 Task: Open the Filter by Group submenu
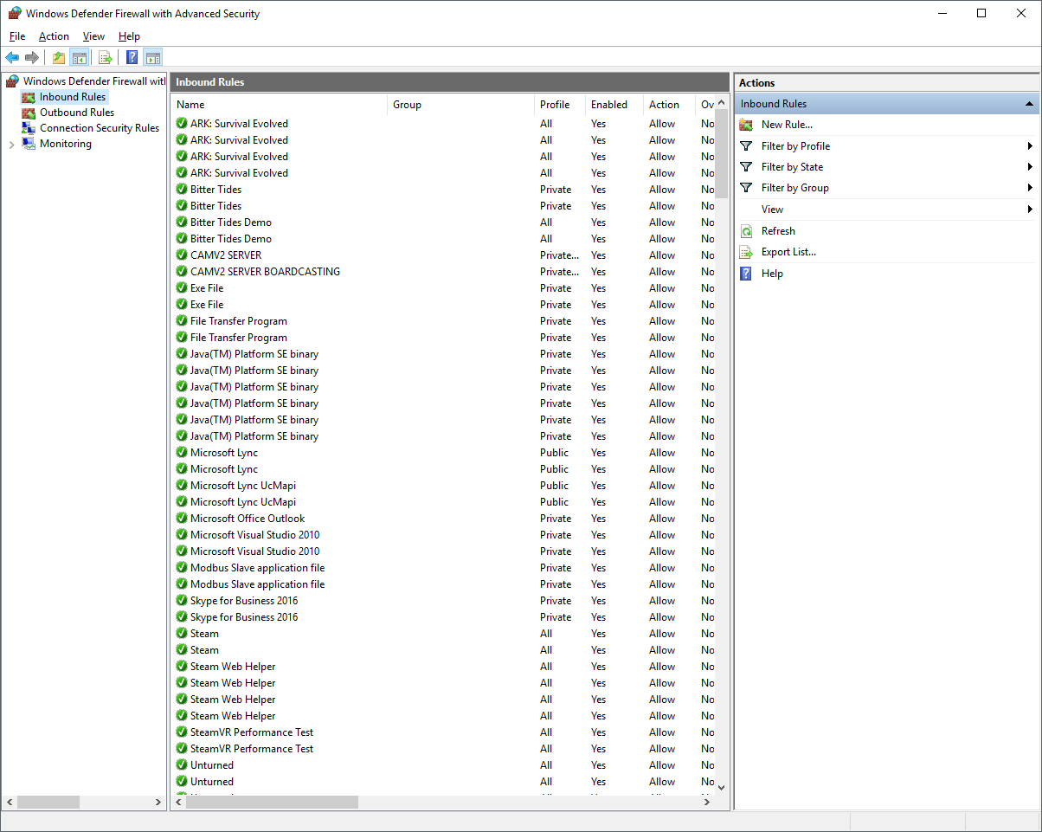(887, 188)
